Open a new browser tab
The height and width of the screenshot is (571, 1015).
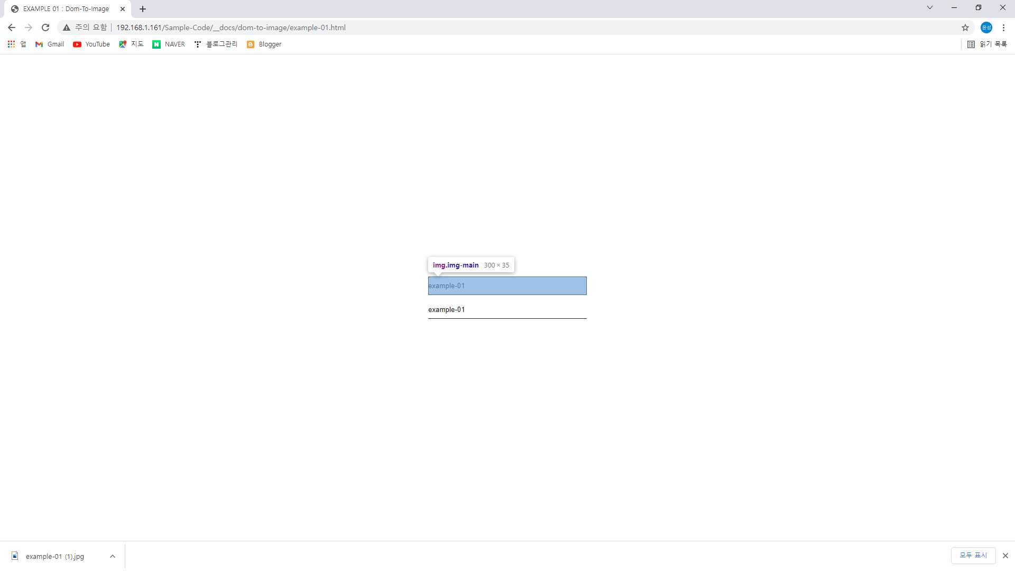point(143,9)
